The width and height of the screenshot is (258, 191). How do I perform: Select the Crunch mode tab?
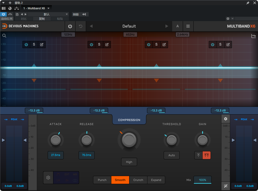(x=138, y=180)
